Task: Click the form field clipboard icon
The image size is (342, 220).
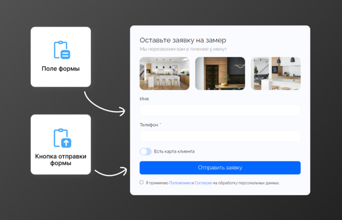Action: [62, 50]
